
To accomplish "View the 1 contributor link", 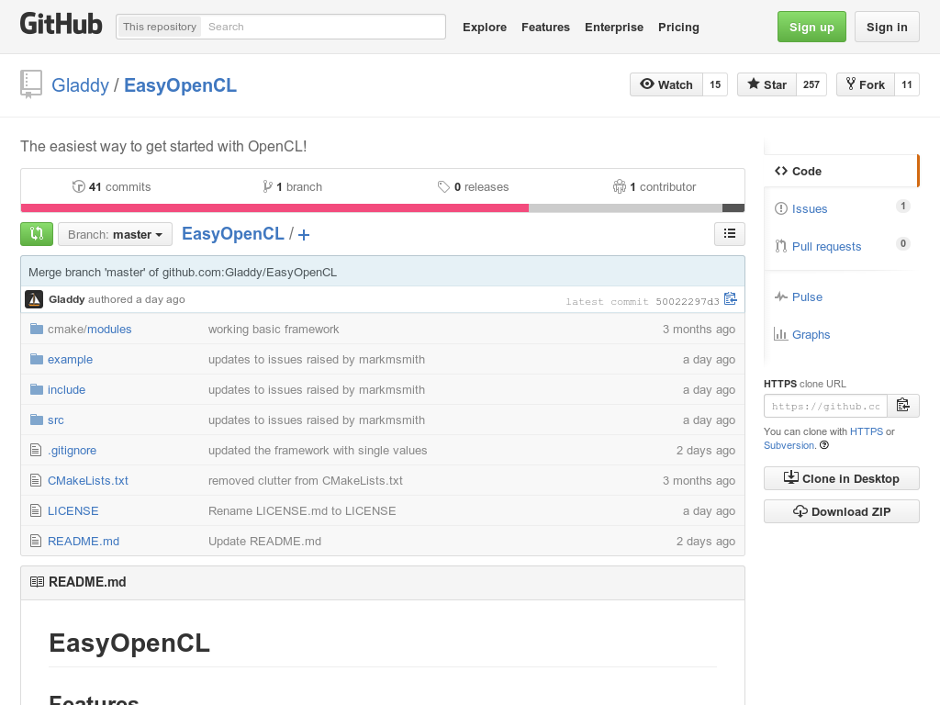I will pos(655,187).
